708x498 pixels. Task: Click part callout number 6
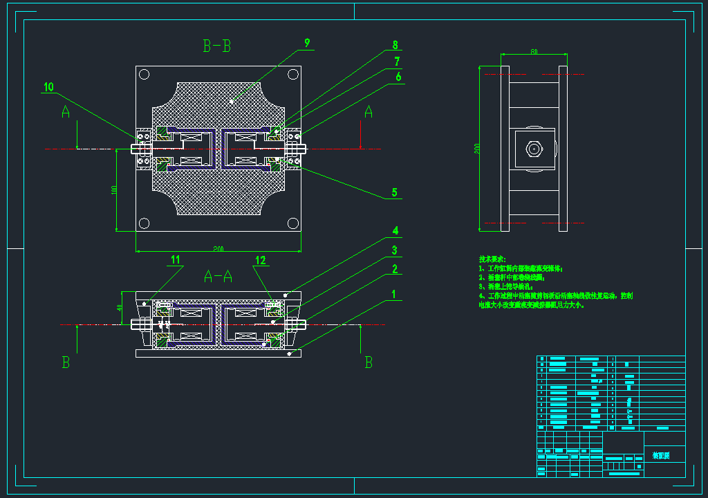[x=398, y=77]
